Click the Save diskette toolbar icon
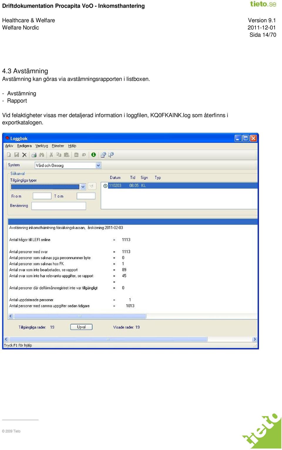282x450 pixels. pyautogui.click(x=17, y=155)
